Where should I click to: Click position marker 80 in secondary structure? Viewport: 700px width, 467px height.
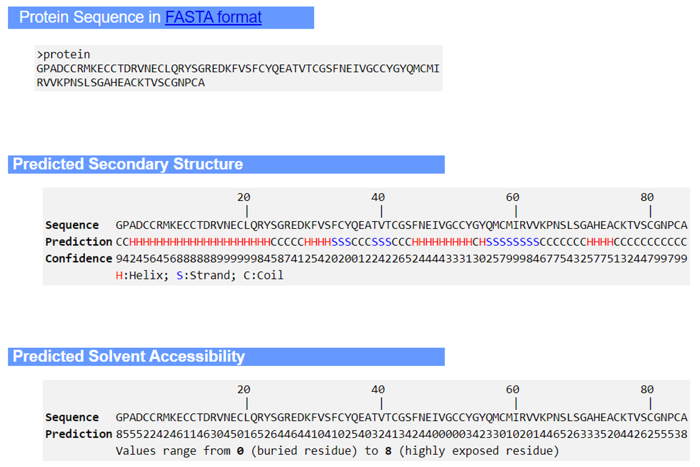[647, 197]
